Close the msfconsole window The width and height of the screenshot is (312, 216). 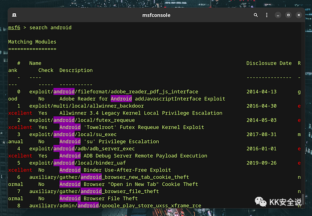(x=299, y=15)
